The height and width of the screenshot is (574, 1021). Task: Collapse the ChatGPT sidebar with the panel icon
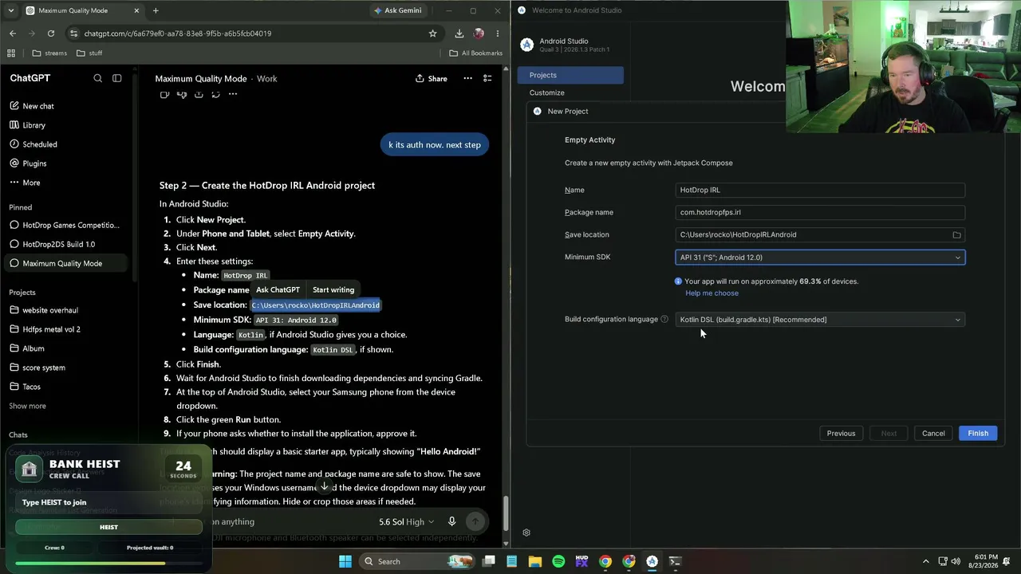click(117, 78)
